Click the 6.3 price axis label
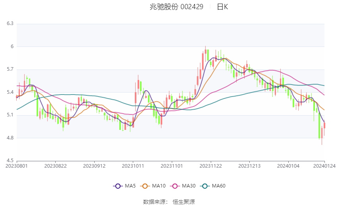 [10, 23]
